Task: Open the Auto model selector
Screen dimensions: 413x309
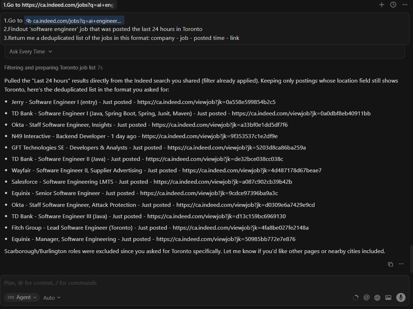Action: pyautogui.click(x=52, y=298)
